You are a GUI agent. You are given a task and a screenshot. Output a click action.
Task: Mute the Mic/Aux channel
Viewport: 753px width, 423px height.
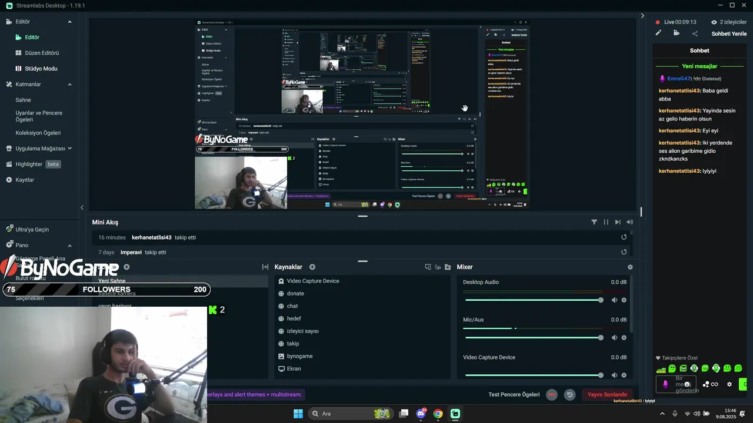click(x=614, y=338)
